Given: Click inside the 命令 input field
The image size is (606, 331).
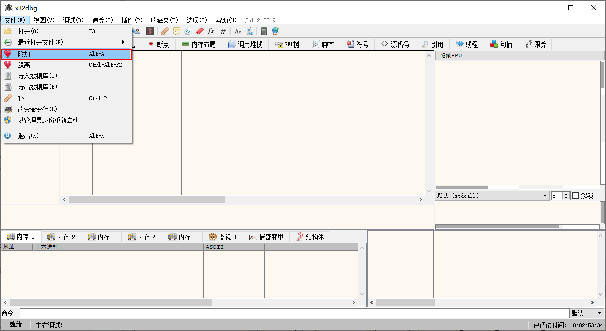Looking at the screenshot, I should click(293, 313).
